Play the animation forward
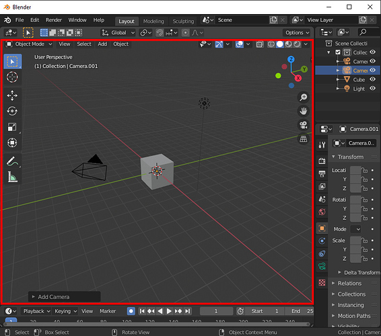The image size is (381, 336). 169,311
